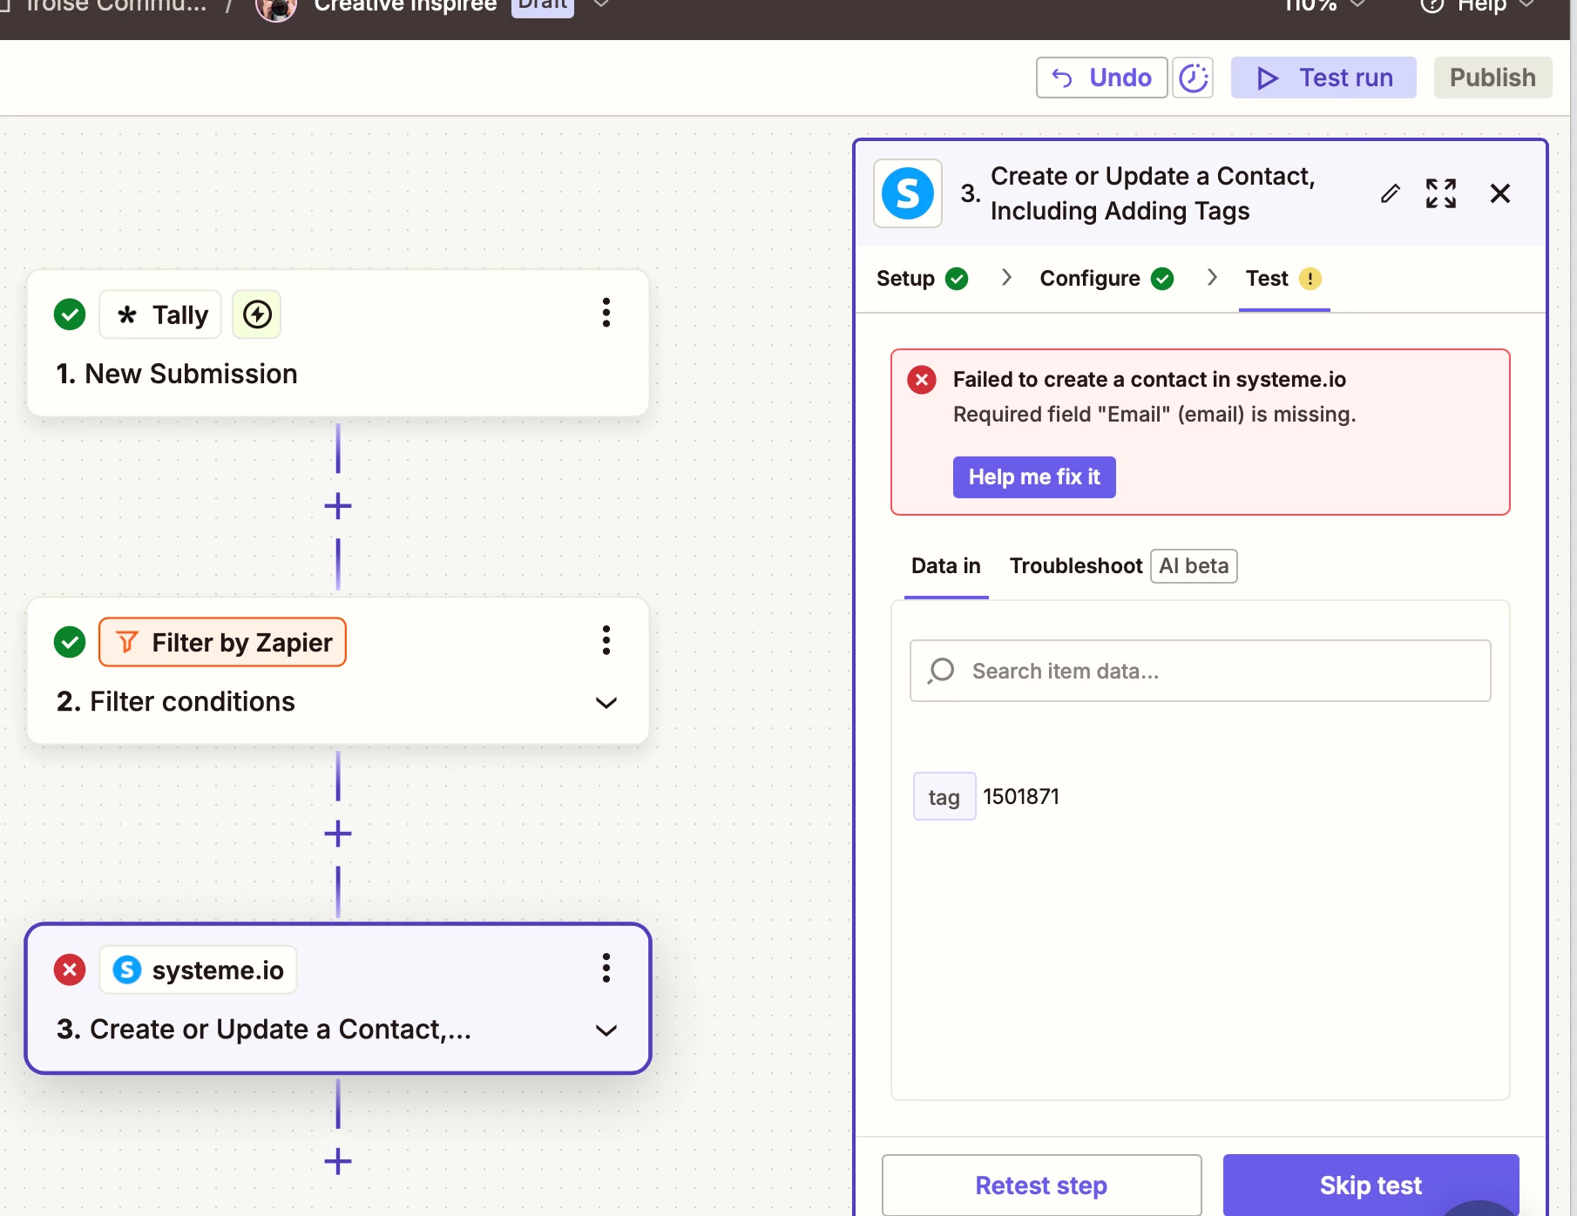This screenshot has height=1216, width=1577.
Task: Click Retest step
Action: 1042,1185
